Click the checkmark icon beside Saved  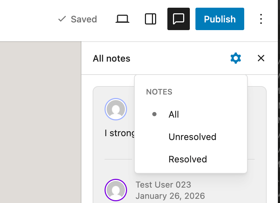(62, 19)
